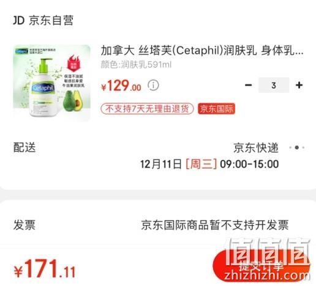This screenshot has height=286, width=316.
Task: Tap the 京东国际 red badge
Action: pyautogui.click(x=216, y=109)
